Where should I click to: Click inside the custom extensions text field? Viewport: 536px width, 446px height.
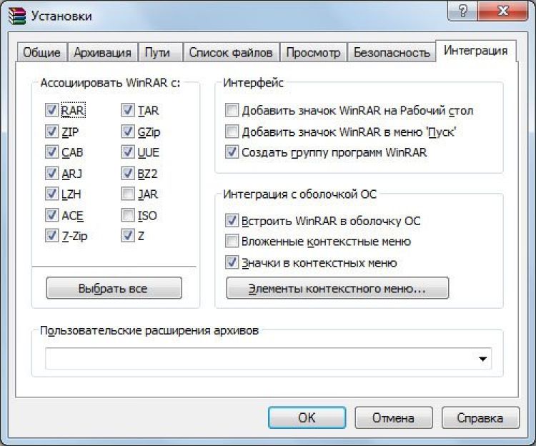tap(257, 359)
